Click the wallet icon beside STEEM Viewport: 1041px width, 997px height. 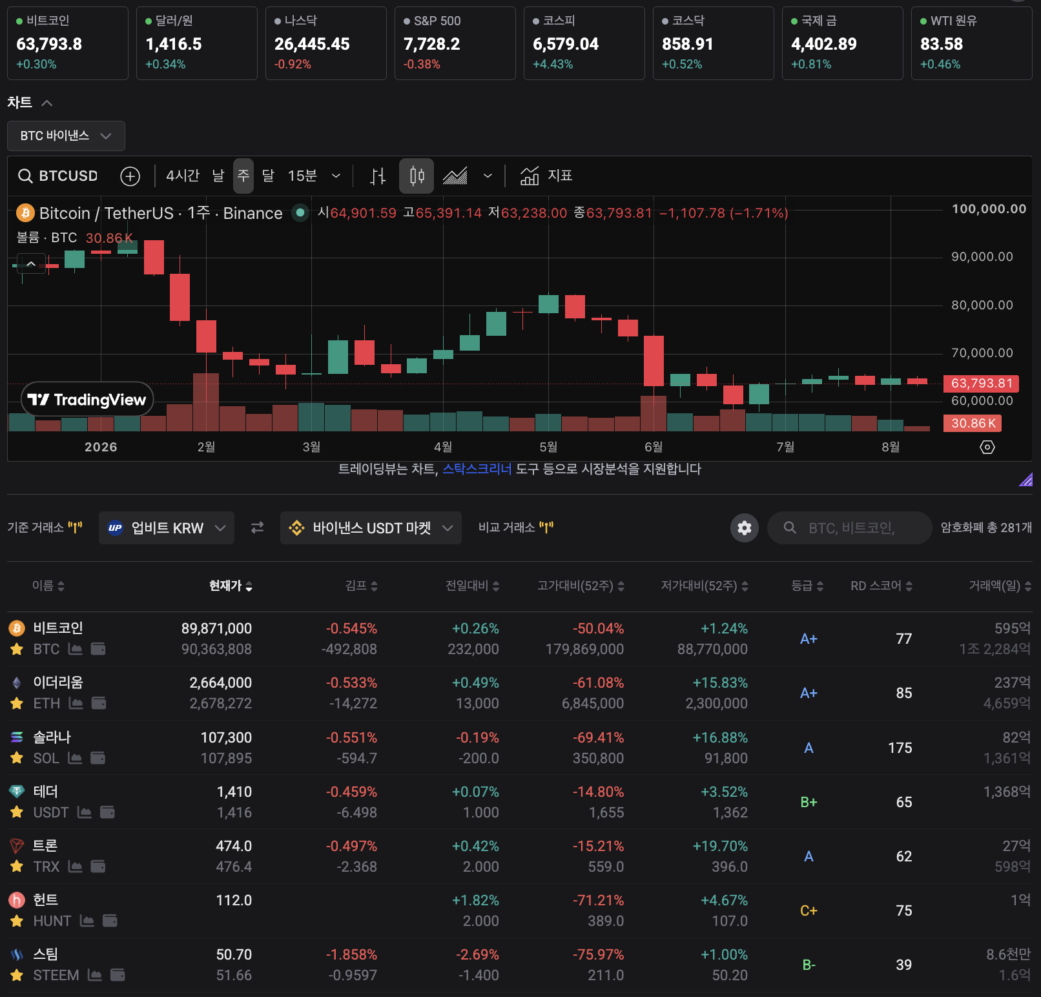click(x=118, y=975)
